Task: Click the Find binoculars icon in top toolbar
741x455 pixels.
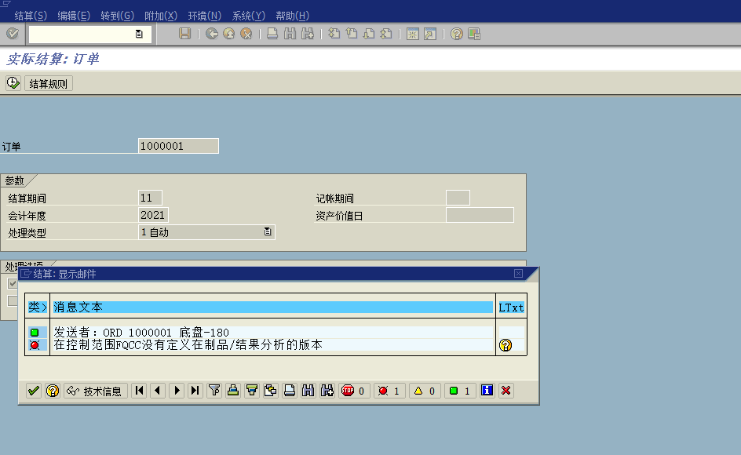Action: coord(290,34)
